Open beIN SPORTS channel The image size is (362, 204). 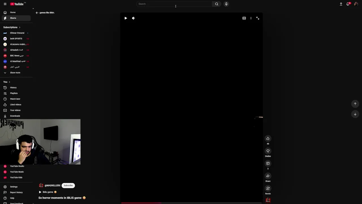coord(16,39)
